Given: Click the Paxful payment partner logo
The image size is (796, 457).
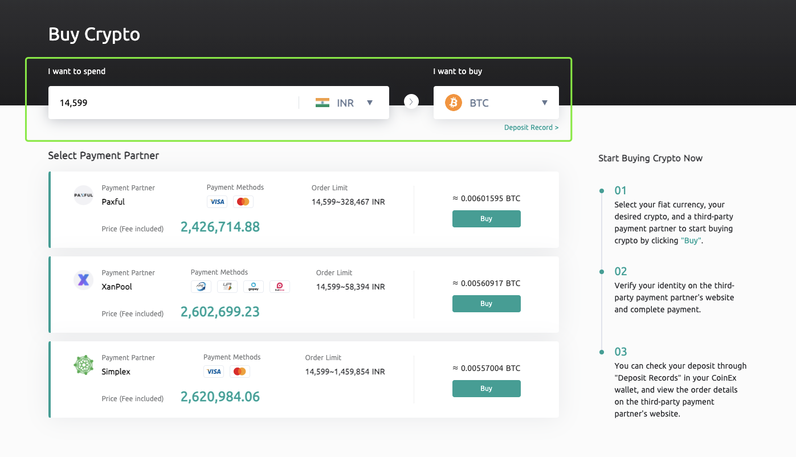Looking at the screenshot, I should tap(83, 194).
